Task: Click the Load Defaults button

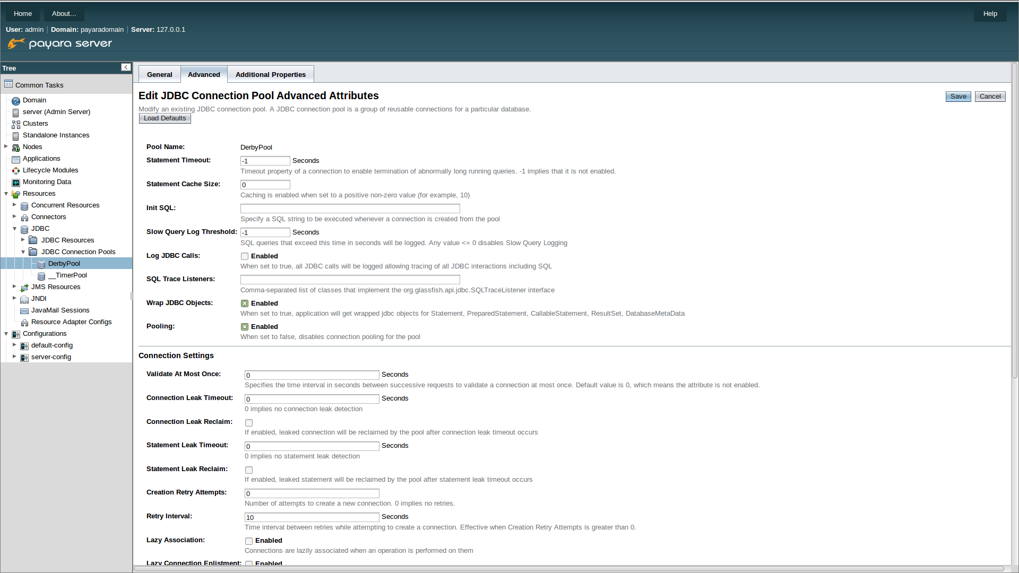Action: click(x=165, y=118)
